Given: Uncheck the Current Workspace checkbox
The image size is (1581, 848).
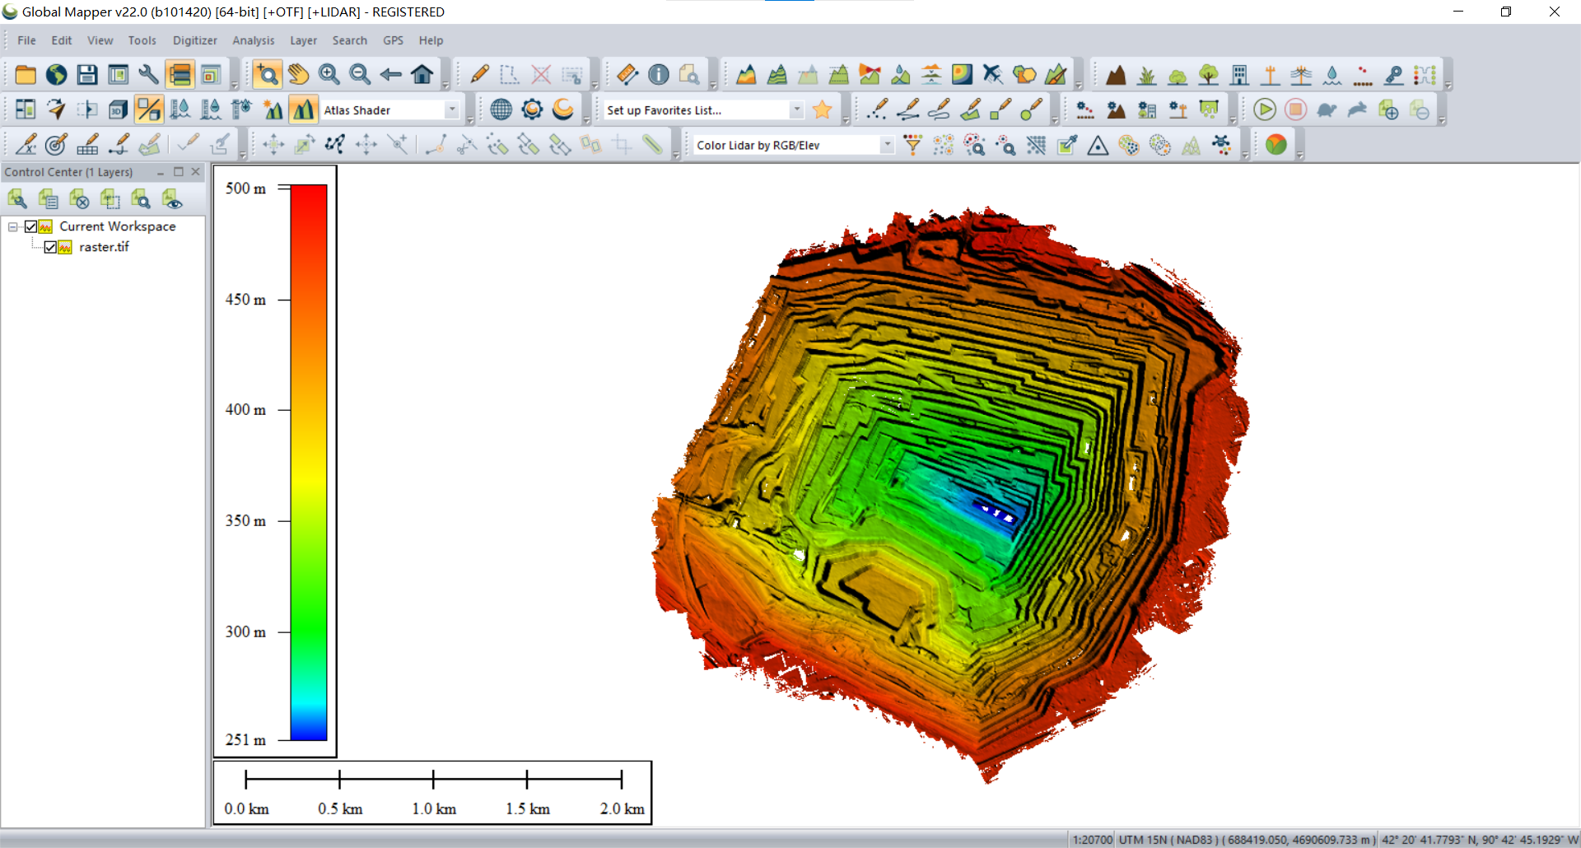Looking at the screenshot, I should (31, 226).
